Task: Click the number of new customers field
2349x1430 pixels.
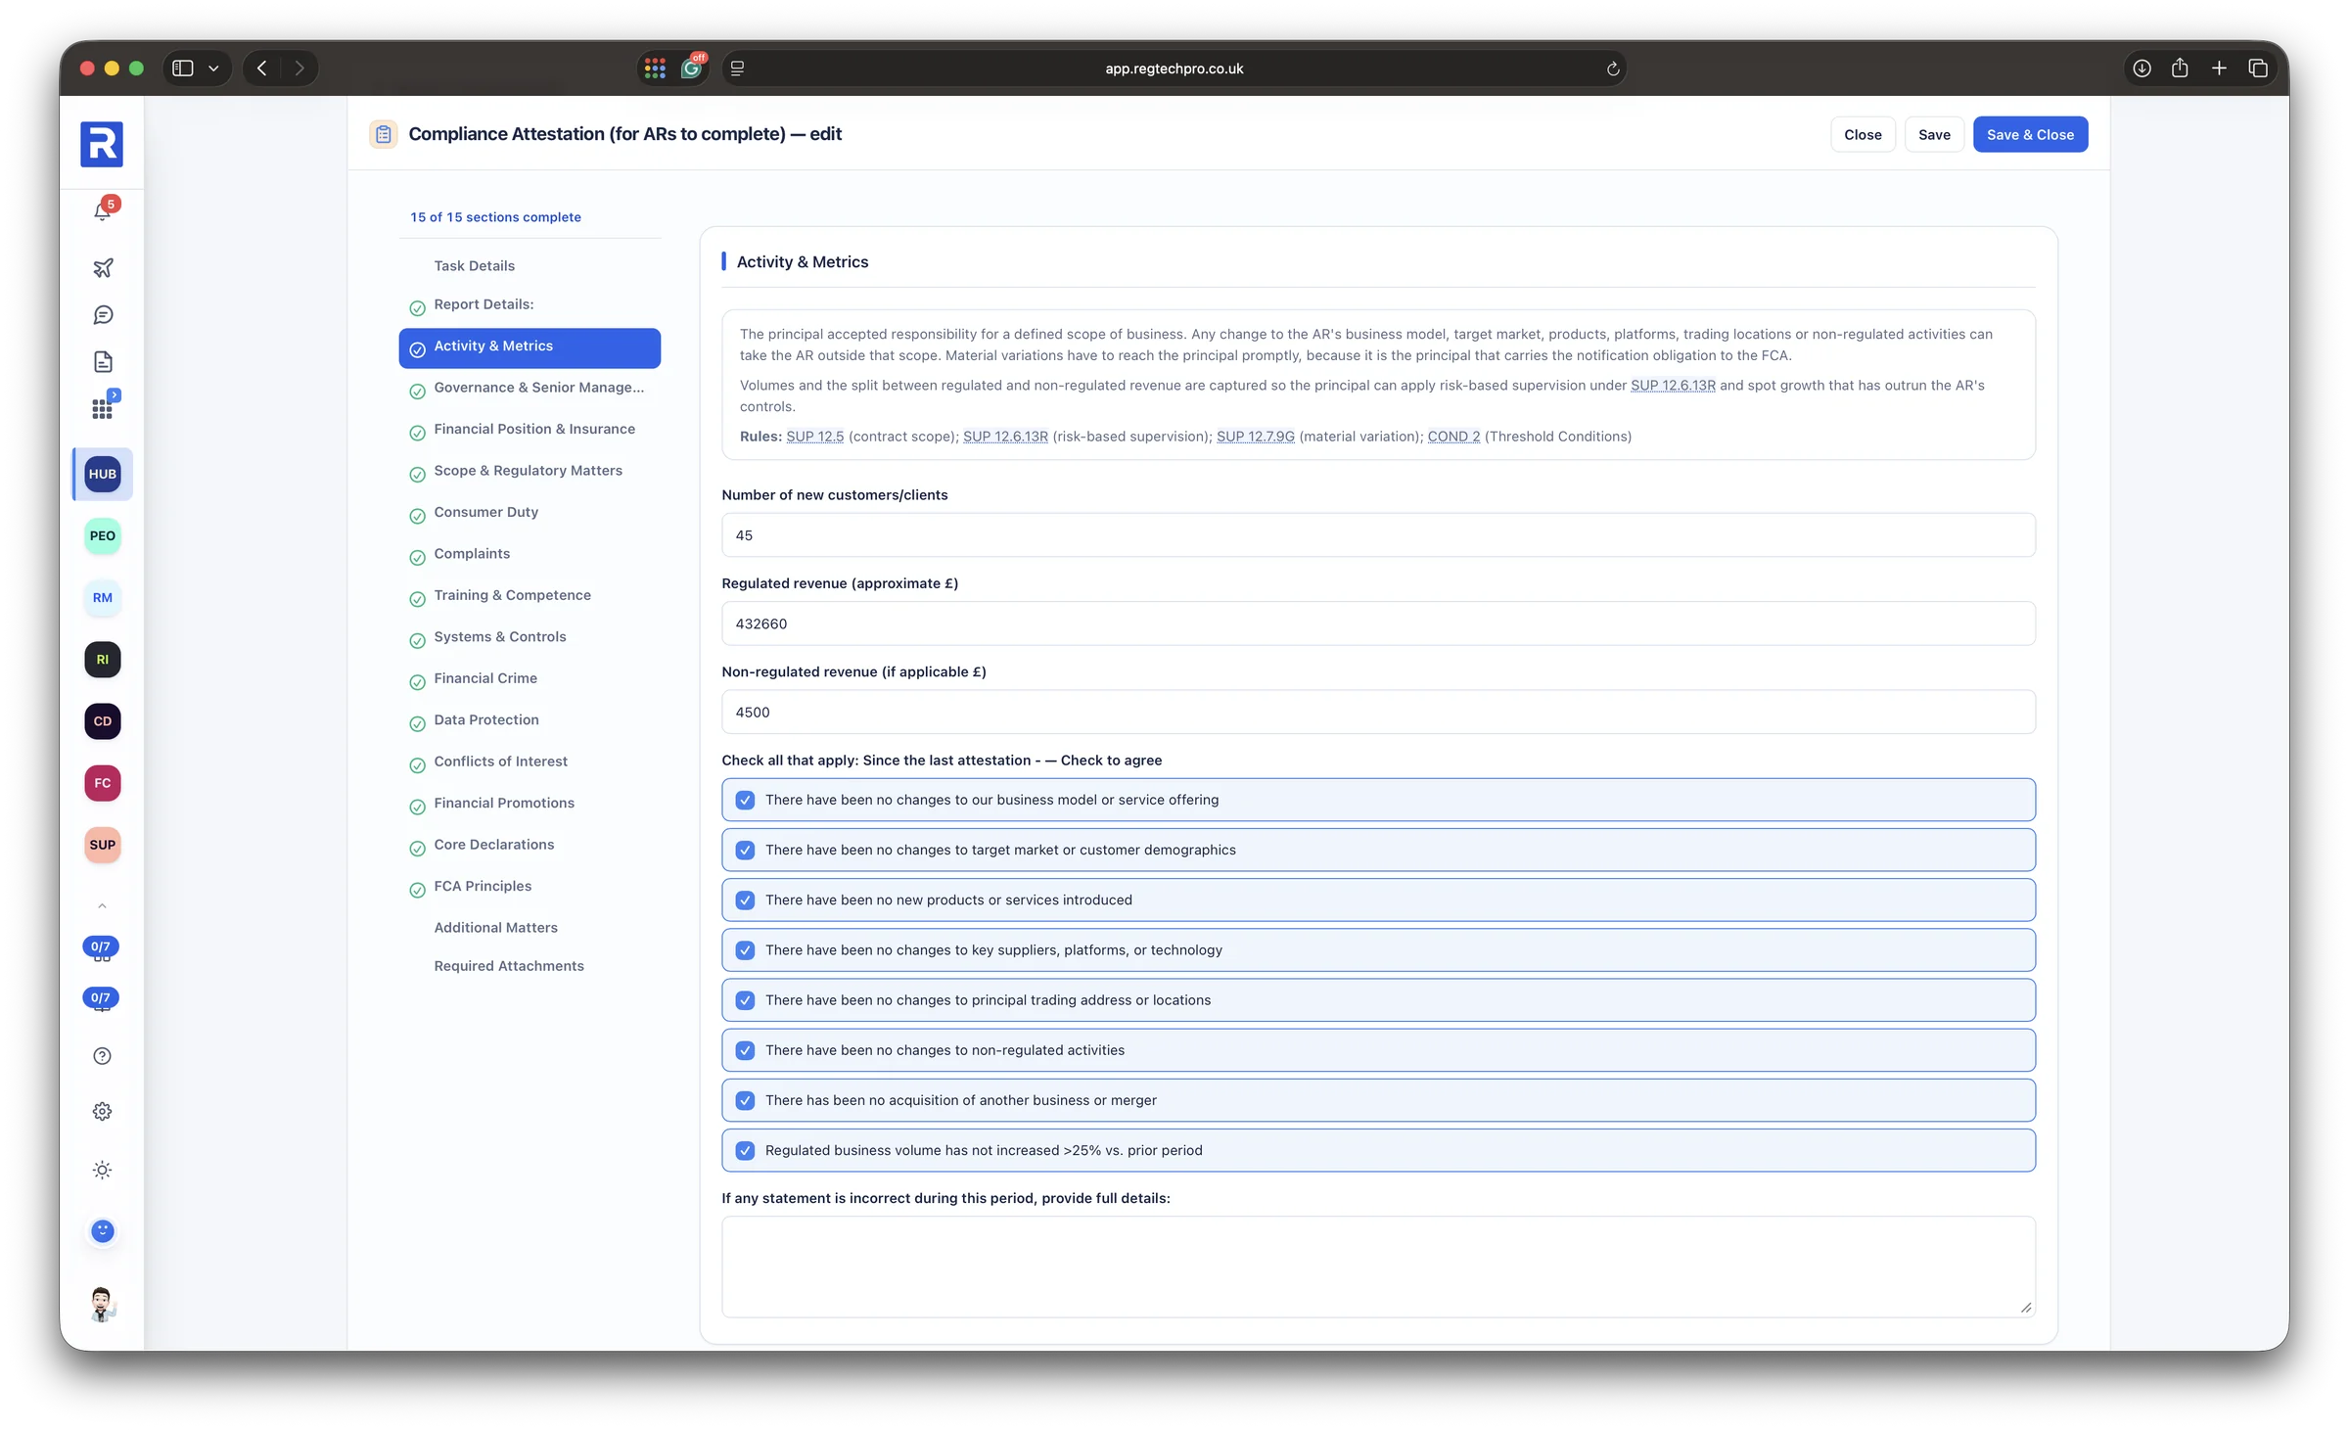Action: coord(1378,535)
